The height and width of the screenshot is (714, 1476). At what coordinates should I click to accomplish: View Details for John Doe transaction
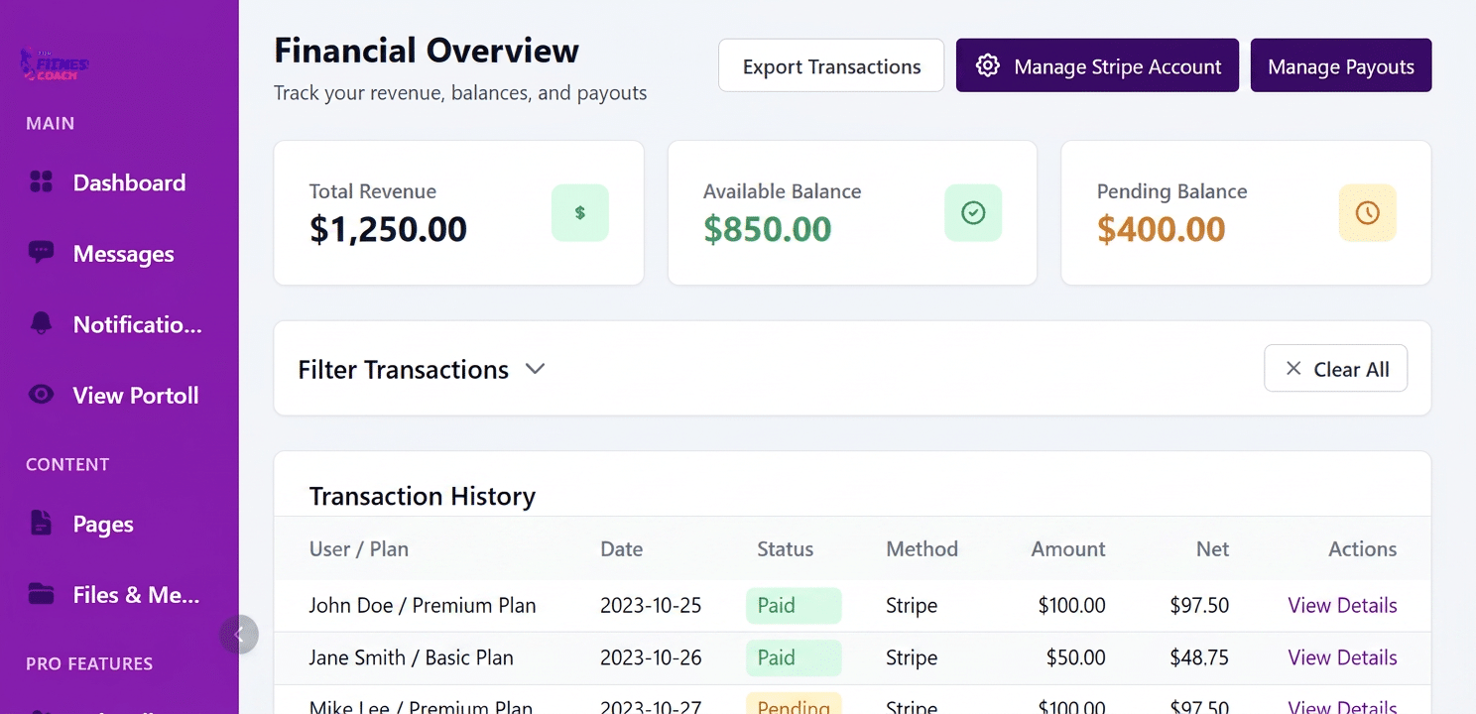point(1342,605)
